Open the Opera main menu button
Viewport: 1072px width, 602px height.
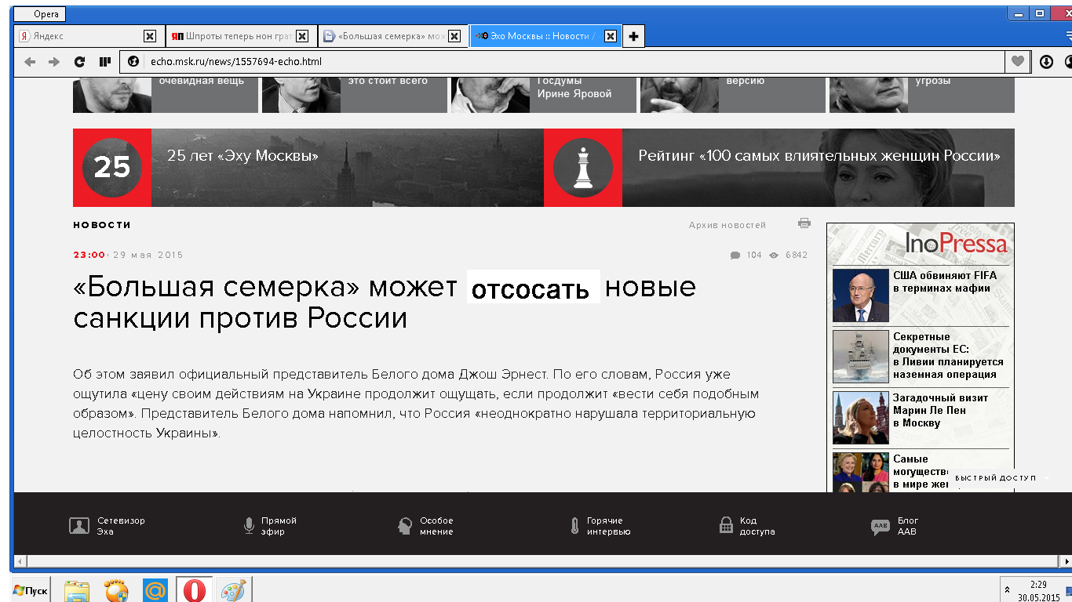41,14
